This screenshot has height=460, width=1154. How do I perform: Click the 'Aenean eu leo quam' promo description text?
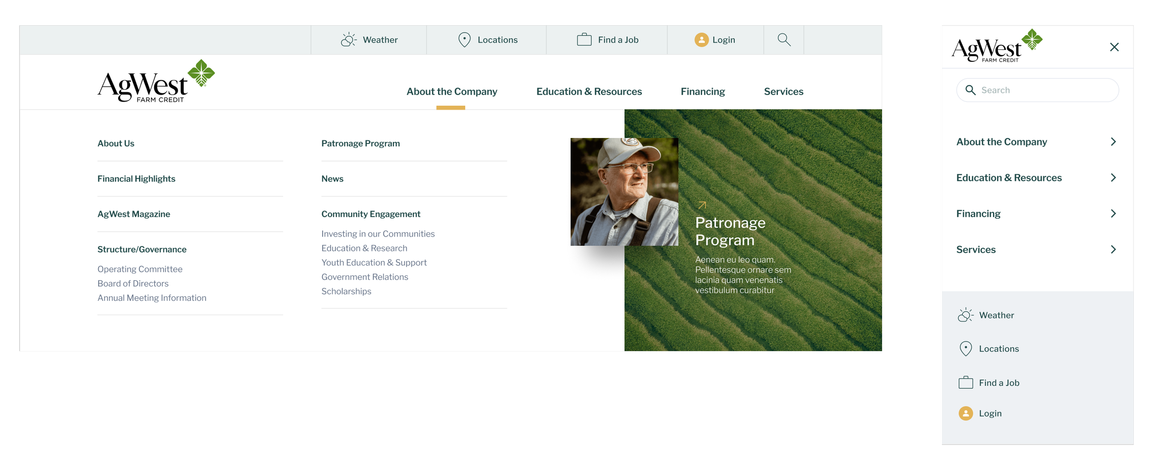(x=743, y=275)
